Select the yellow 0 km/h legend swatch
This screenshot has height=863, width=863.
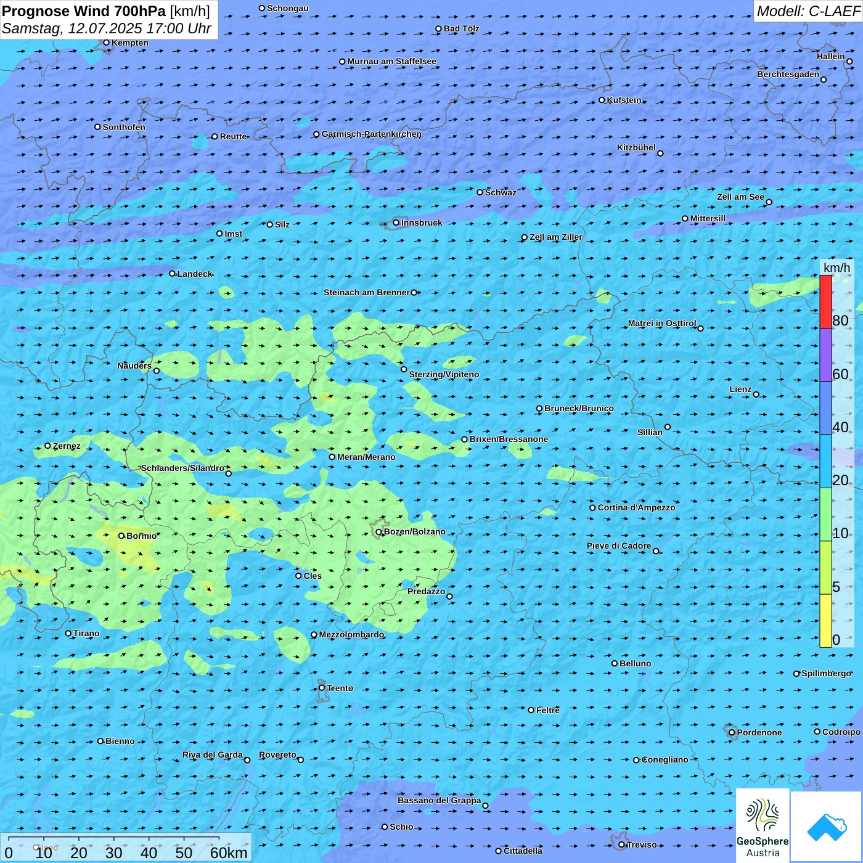point(826,621)
